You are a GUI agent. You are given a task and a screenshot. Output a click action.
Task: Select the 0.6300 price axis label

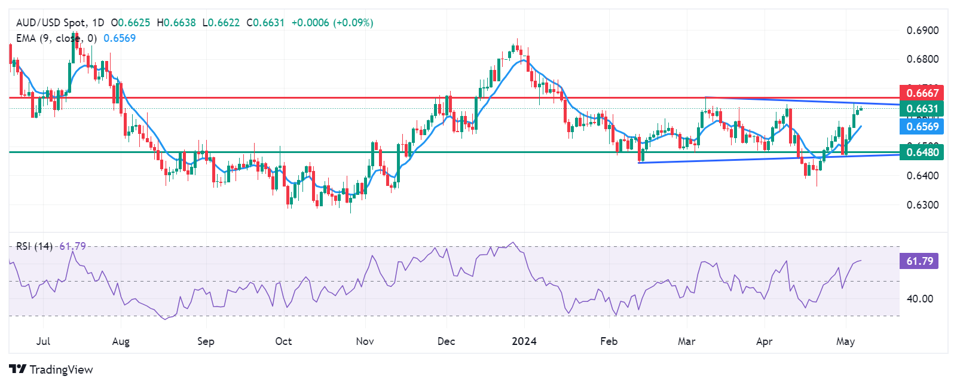[922, 205]
